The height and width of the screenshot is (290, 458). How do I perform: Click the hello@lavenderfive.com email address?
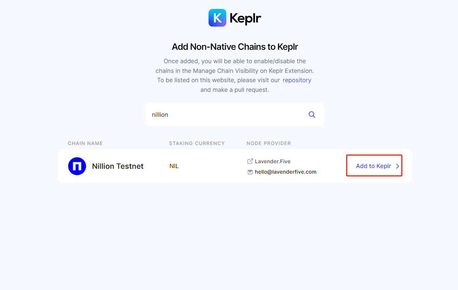click(286, 172)
